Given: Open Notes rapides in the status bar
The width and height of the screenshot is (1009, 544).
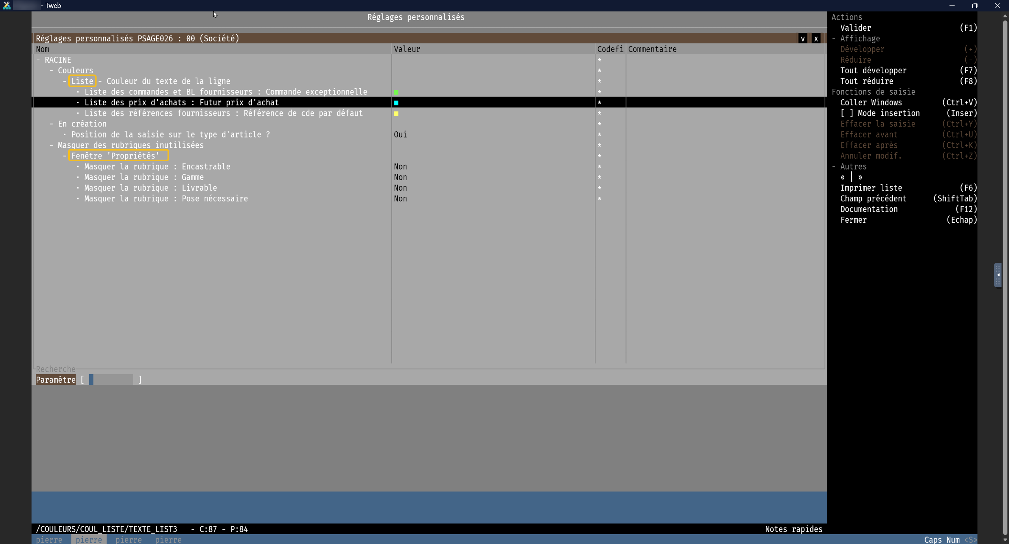Looking at the screenshot, I should [x=793, y=529].
